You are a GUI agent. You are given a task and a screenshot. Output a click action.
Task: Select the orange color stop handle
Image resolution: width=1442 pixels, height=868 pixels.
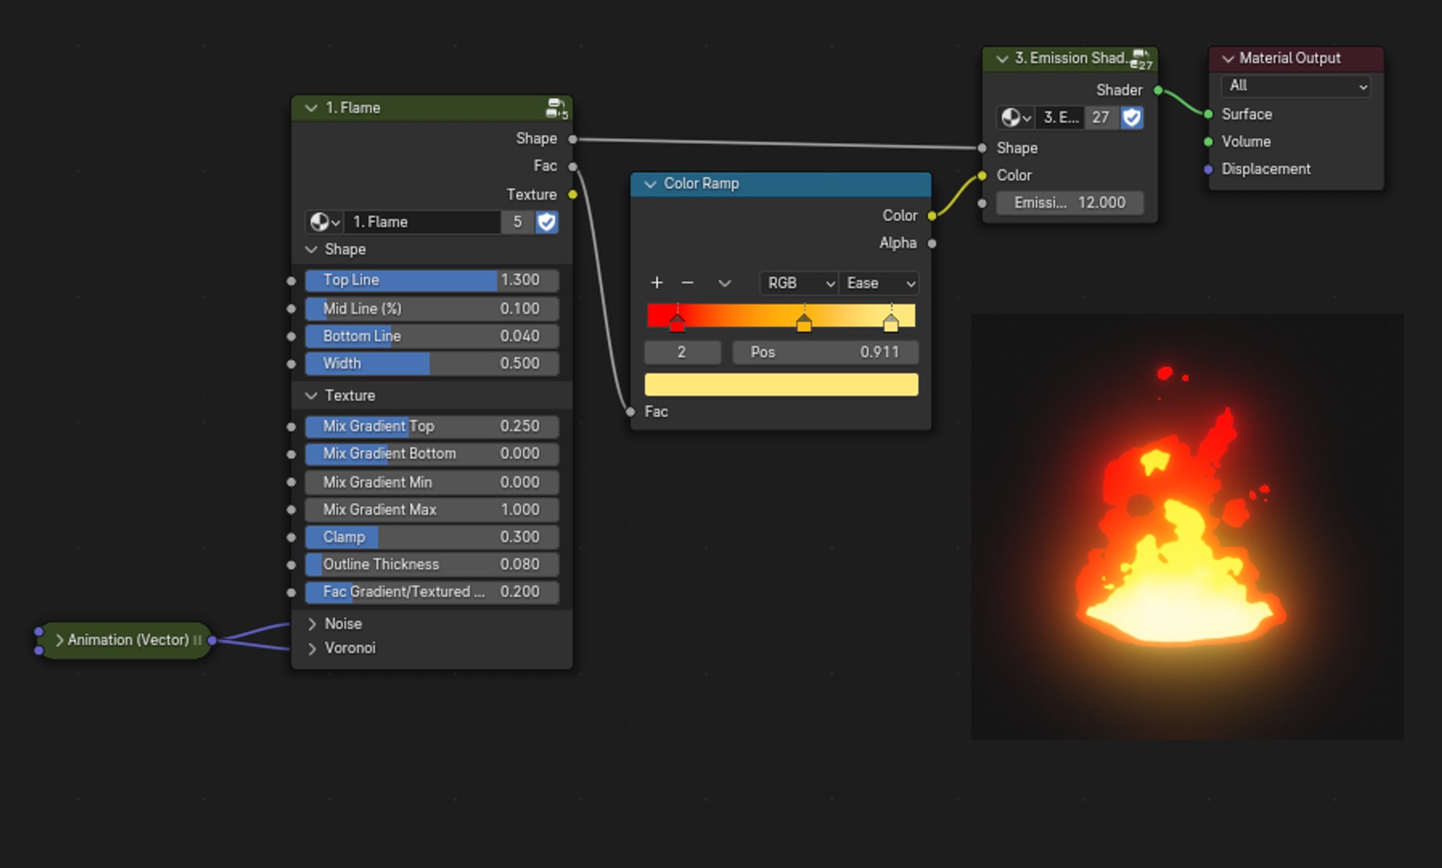pyautogui.click(x=804, y=322)
